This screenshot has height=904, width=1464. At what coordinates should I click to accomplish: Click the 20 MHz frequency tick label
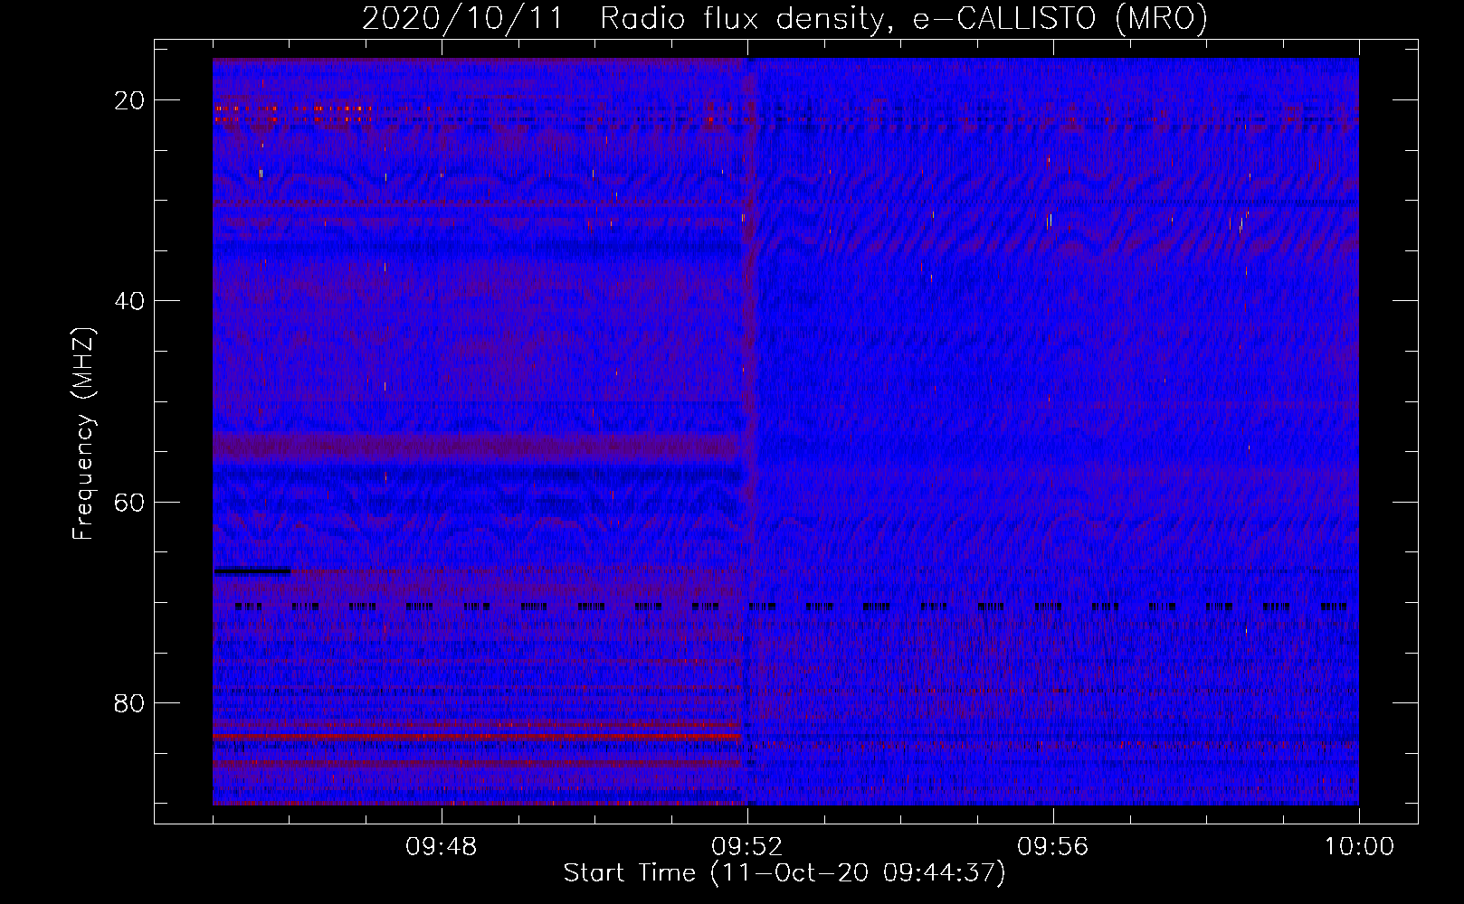coord(130,100)
